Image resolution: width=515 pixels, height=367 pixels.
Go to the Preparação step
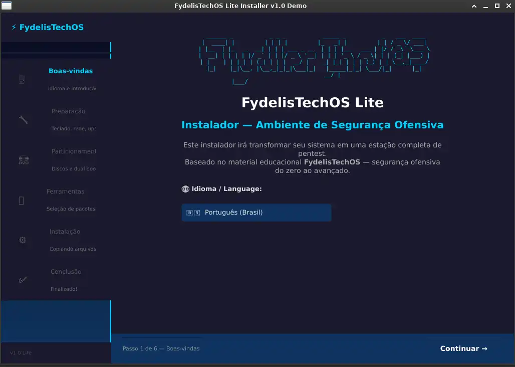[68, 111]
